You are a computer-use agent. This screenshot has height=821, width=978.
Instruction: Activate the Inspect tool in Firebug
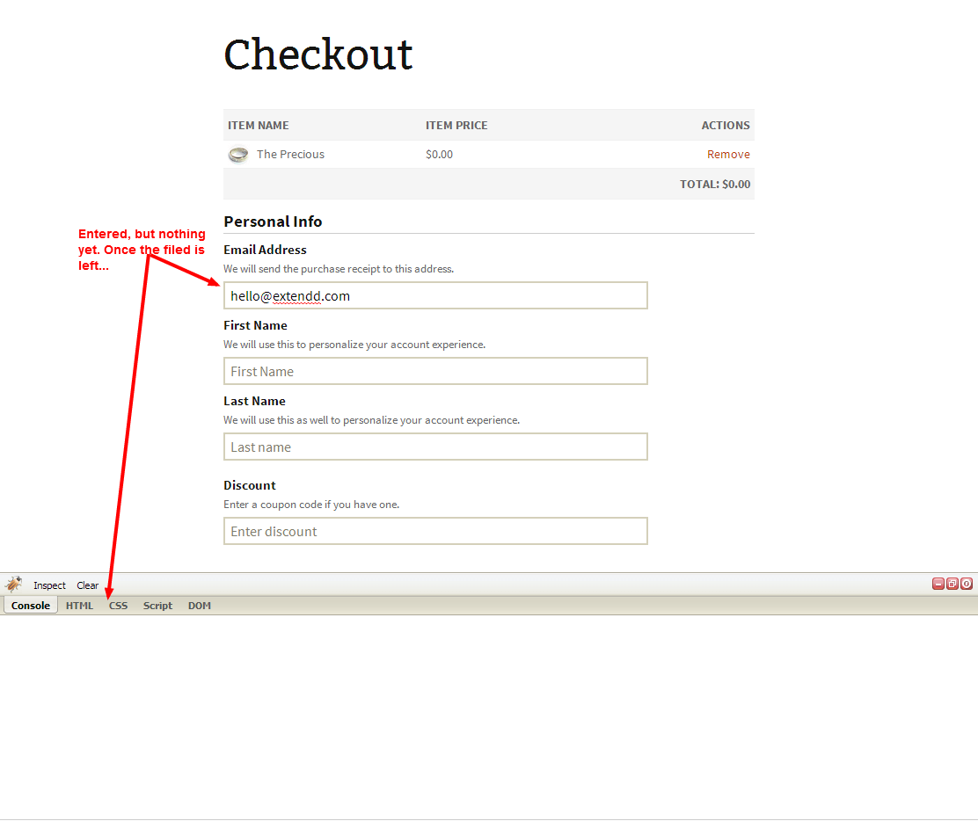pos(49,585)
